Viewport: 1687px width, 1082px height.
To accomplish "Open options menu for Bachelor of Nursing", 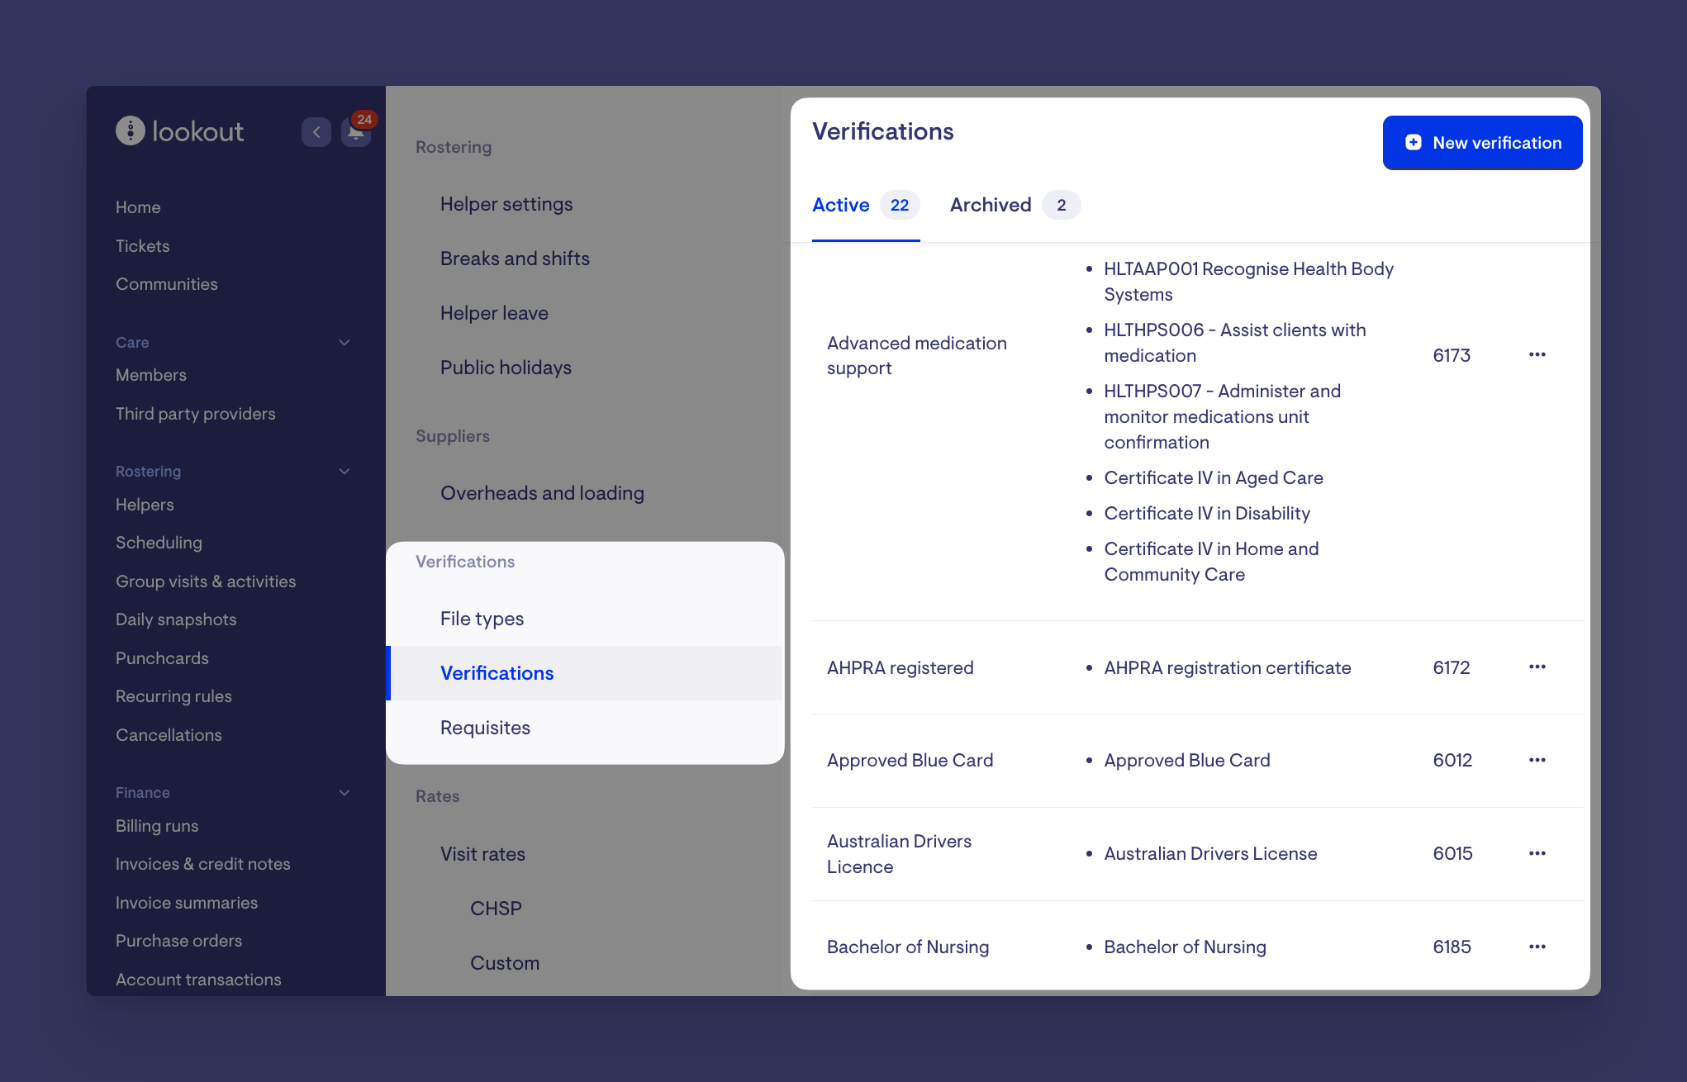I will pyautogui.click(x=1537, y=947).
